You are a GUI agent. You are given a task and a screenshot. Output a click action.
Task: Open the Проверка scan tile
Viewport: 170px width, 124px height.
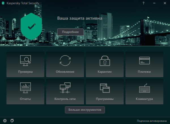(x=25, y=65)
